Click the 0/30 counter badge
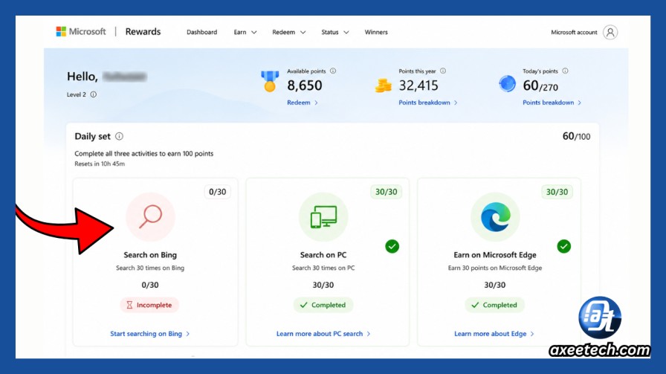This screenshot has height=374, width=666. click(218, 192)
